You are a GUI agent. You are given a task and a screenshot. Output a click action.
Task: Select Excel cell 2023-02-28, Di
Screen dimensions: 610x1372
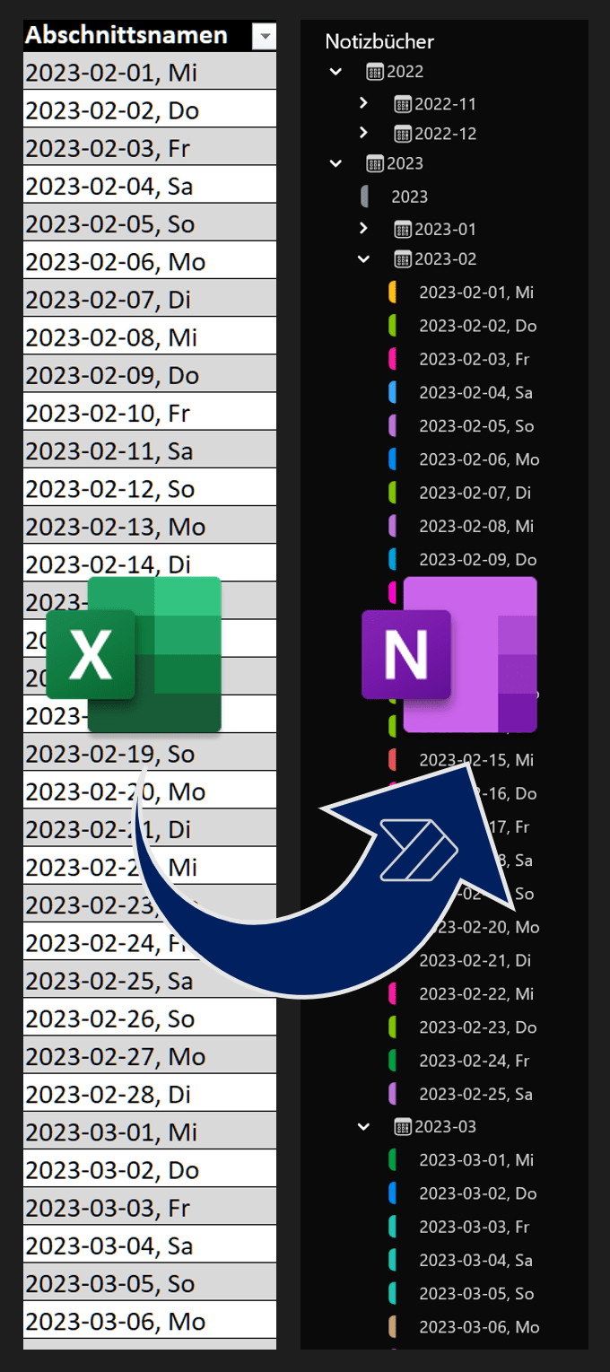click(x=150, y=1092)
